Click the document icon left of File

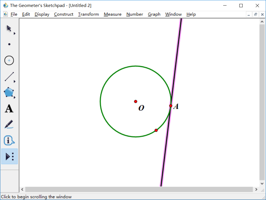[x=6, y=14]
